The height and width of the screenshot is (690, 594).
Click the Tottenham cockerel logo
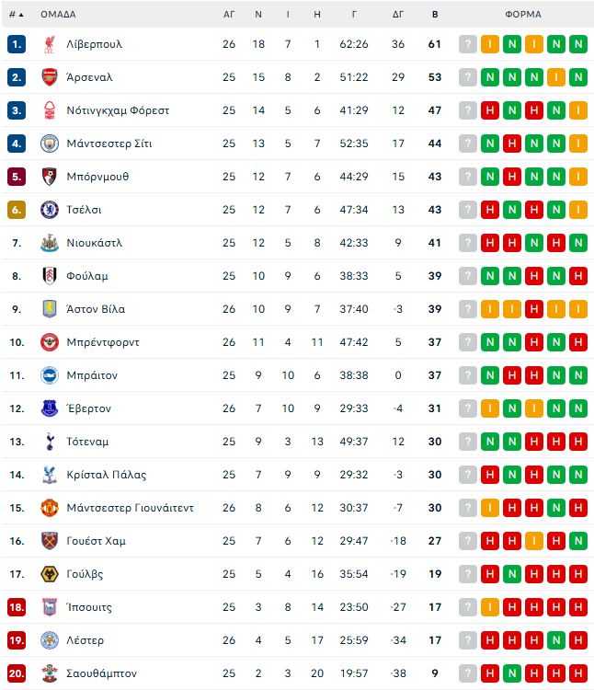click(x=50, y=442)
